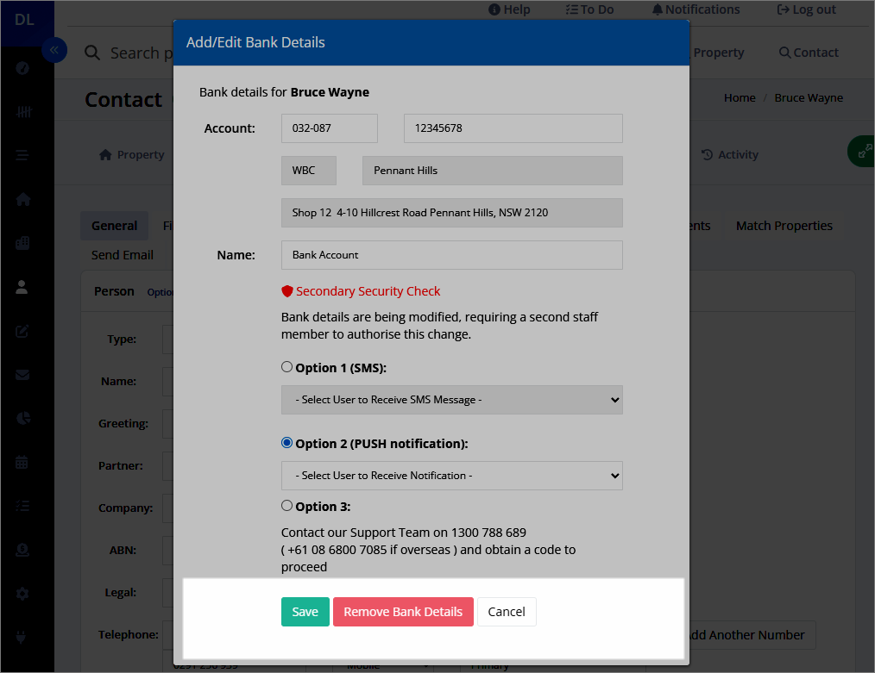Select Option 3 radio button
875x673 pixels.
point(286,506)
